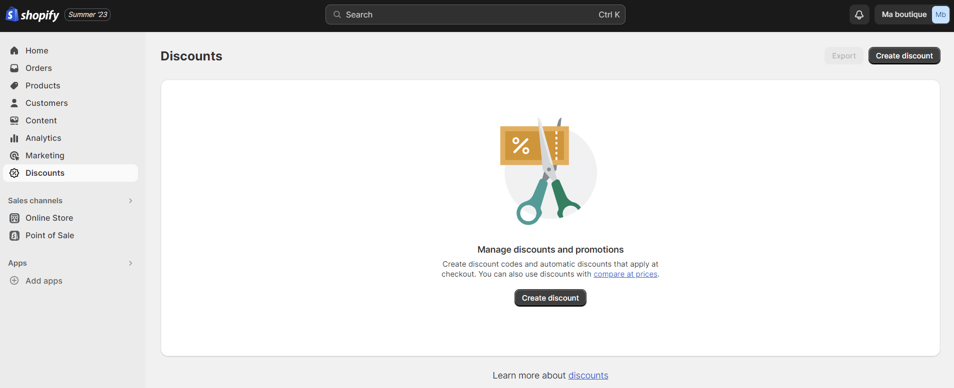954x388 pixels.
Task: Click the Discounts percent badge icon
Action: tap(14, 173)
